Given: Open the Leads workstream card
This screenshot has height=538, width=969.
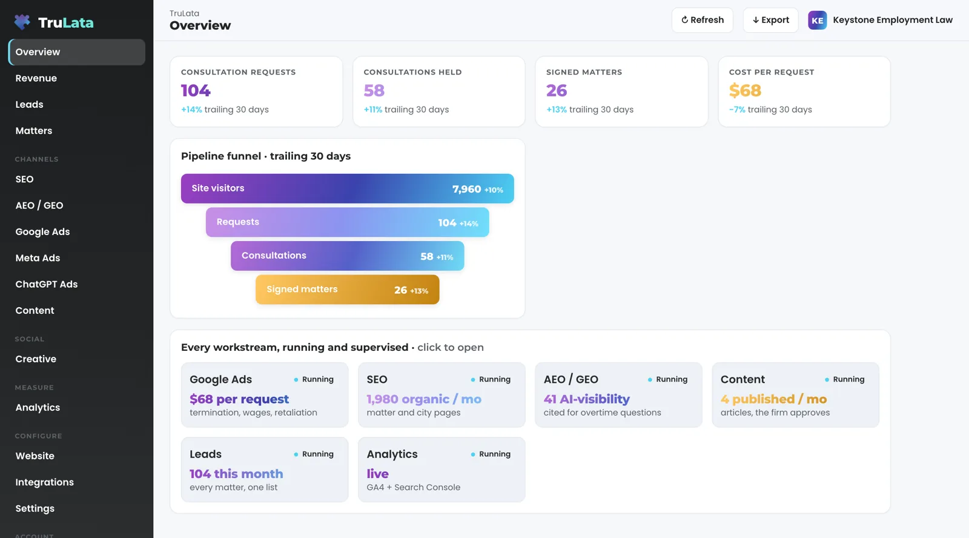Looking at the screenshot, I should (x=265, y=470).
